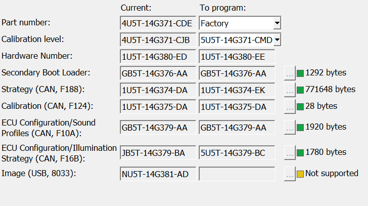The height and width of the screenshot is (206, 368).
Task: Click the current Image field NU5T-14G381-AD
Action: tap(158, 174)
